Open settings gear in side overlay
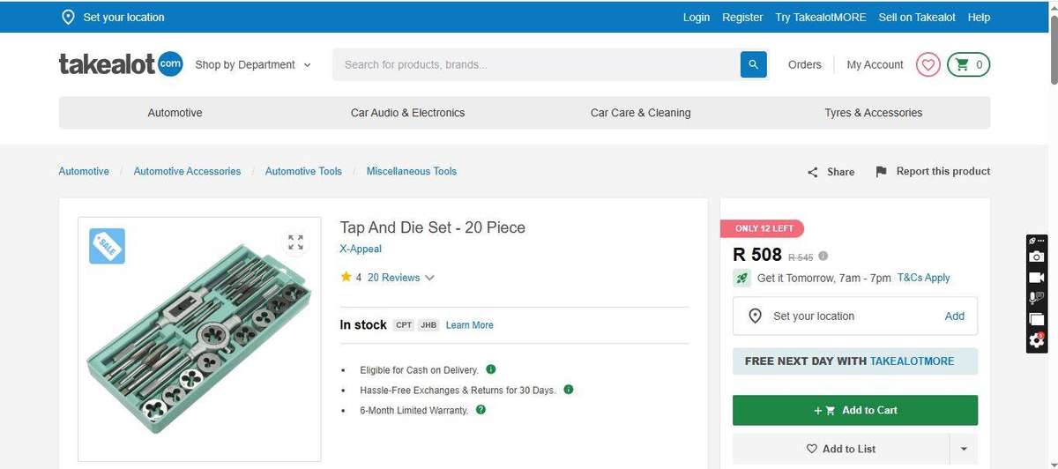 1037,340
